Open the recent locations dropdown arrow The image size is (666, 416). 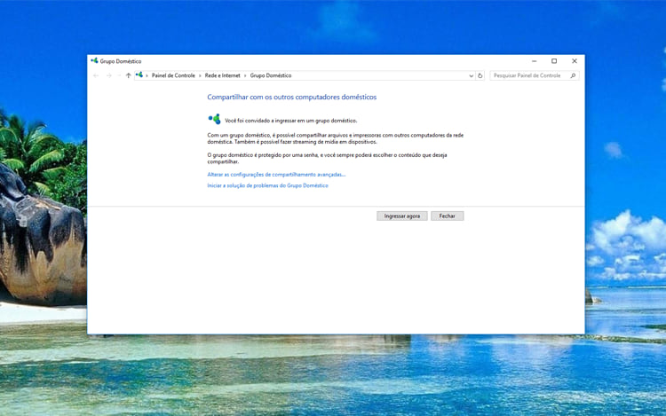[x=118, y=75]
